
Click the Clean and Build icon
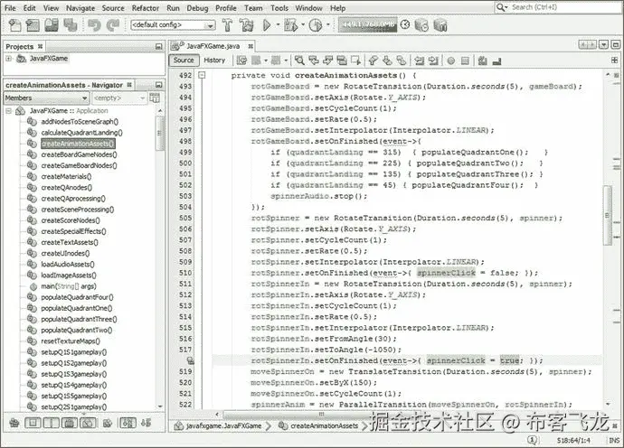point(246,25)
